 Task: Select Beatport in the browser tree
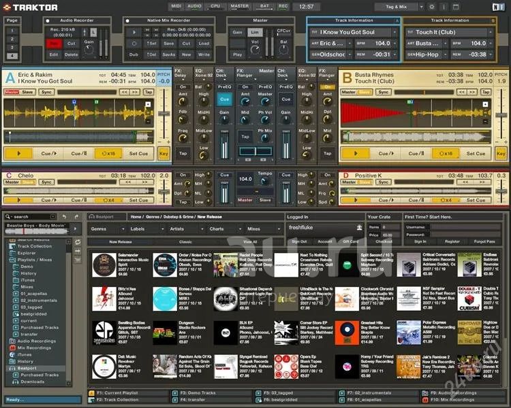click(27, 368)
